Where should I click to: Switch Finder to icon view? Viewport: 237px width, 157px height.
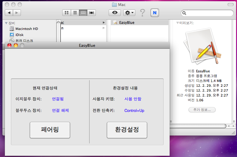pos(66,13)
